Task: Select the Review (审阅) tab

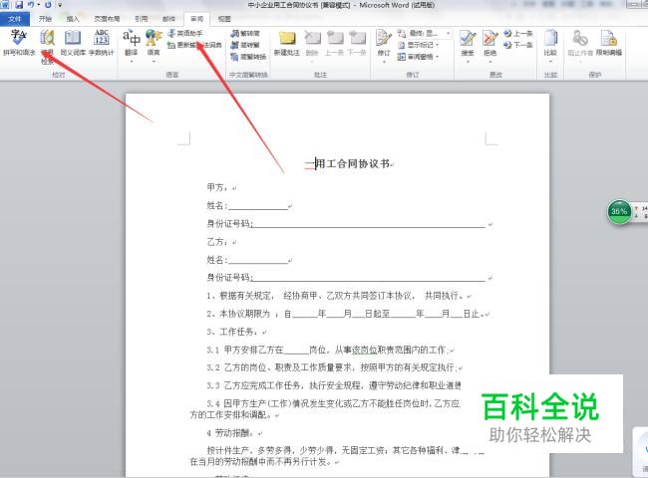Action: click(196, 19)
